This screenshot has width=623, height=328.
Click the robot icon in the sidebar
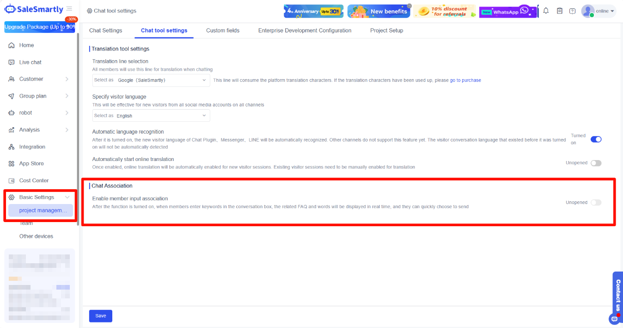pos(12,113)
